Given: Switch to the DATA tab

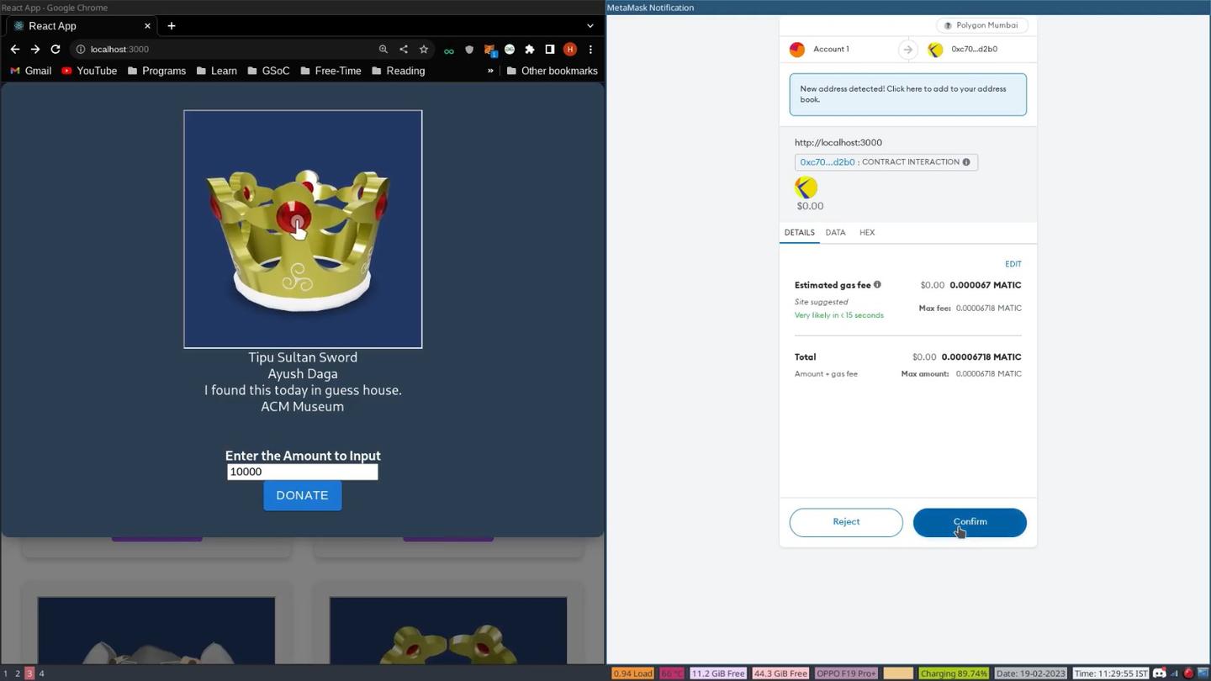Looking at the screenshot, I should click(835, 233).
